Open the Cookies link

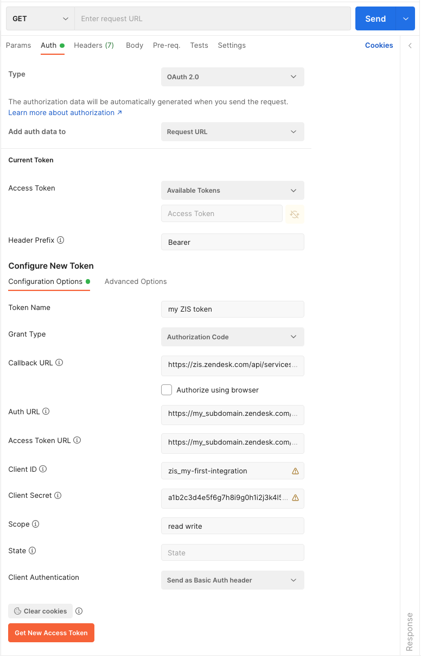379,46
